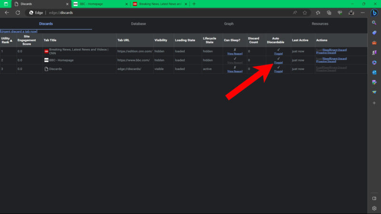Switch to the Resources tab
This screenshot has width=381, height=214.
(320, 24)
